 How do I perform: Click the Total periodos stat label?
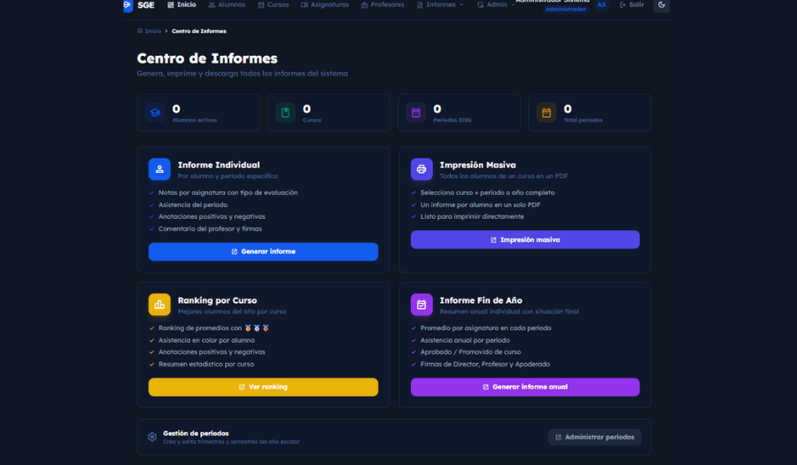pyautogui.click(x=583, y=120)
